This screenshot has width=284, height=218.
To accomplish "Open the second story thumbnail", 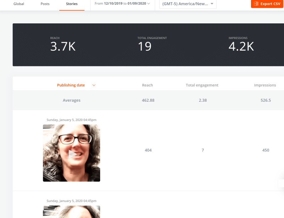I will pos(71,212).
